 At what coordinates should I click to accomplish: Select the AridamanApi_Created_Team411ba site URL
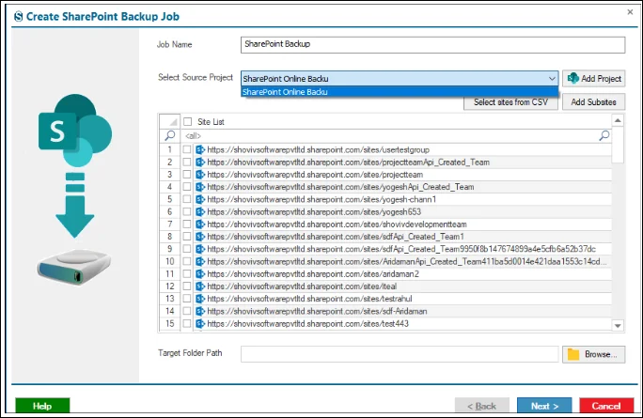[407, 261]
